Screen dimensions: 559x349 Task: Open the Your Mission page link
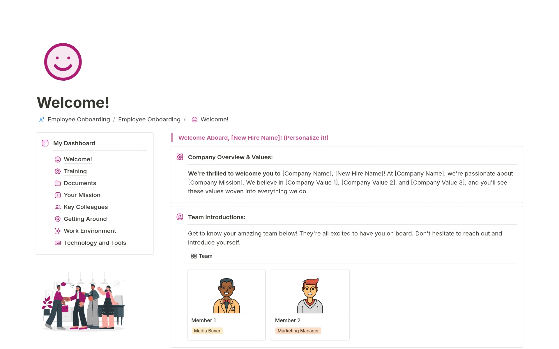pyautogui.click(x=82, y=195)
